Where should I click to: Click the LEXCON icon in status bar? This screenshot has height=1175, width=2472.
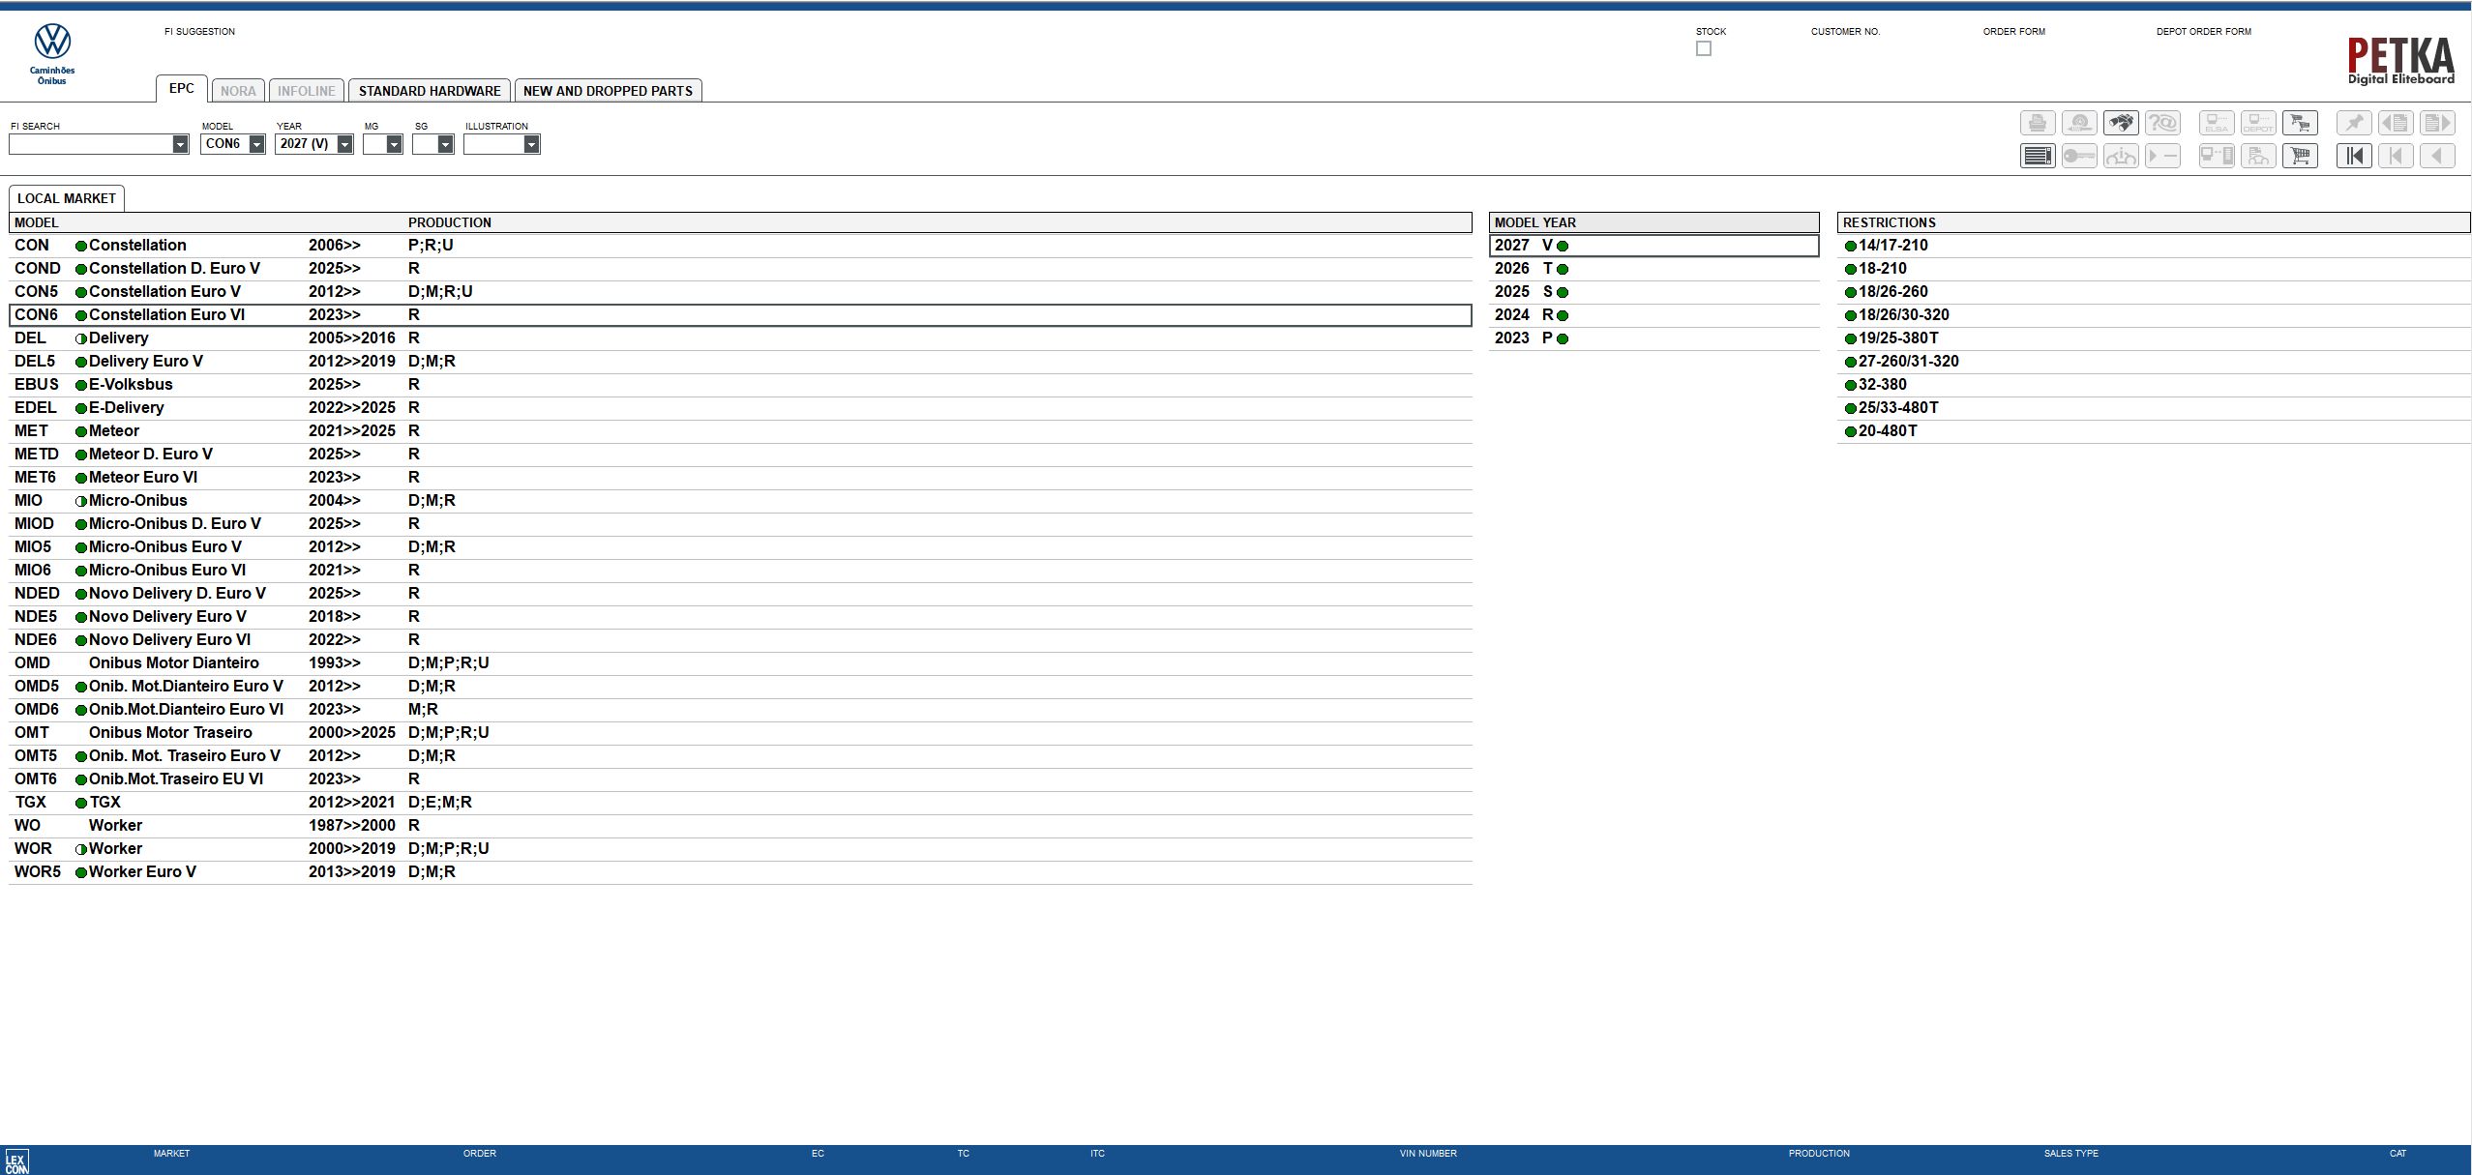[x=17, y=1160]
